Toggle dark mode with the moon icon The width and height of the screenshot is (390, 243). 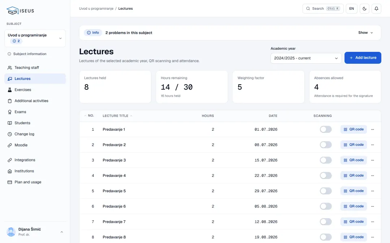[x=364, y=8]
